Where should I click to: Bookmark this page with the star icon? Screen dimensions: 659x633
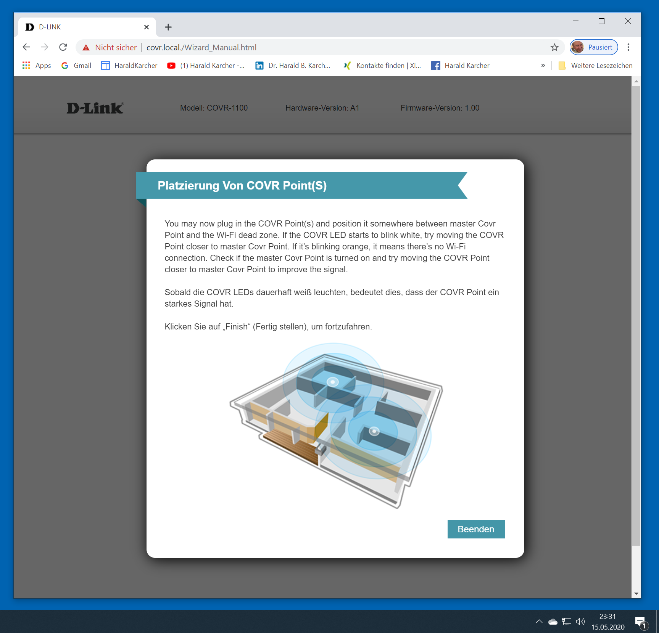pyautogui.click(x=554, y=47)
